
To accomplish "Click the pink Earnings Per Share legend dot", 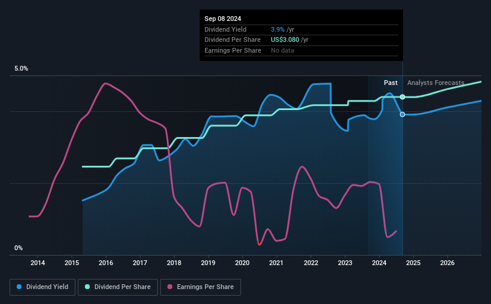I will (170, 287).
